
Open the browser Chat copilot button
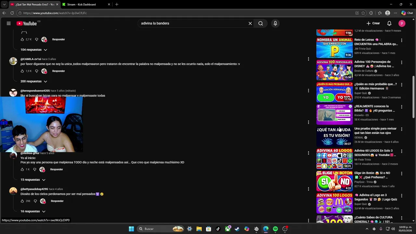[x=407, y=13]
